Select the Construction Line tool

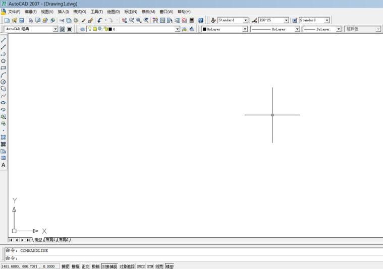click(x=4, y=47)
